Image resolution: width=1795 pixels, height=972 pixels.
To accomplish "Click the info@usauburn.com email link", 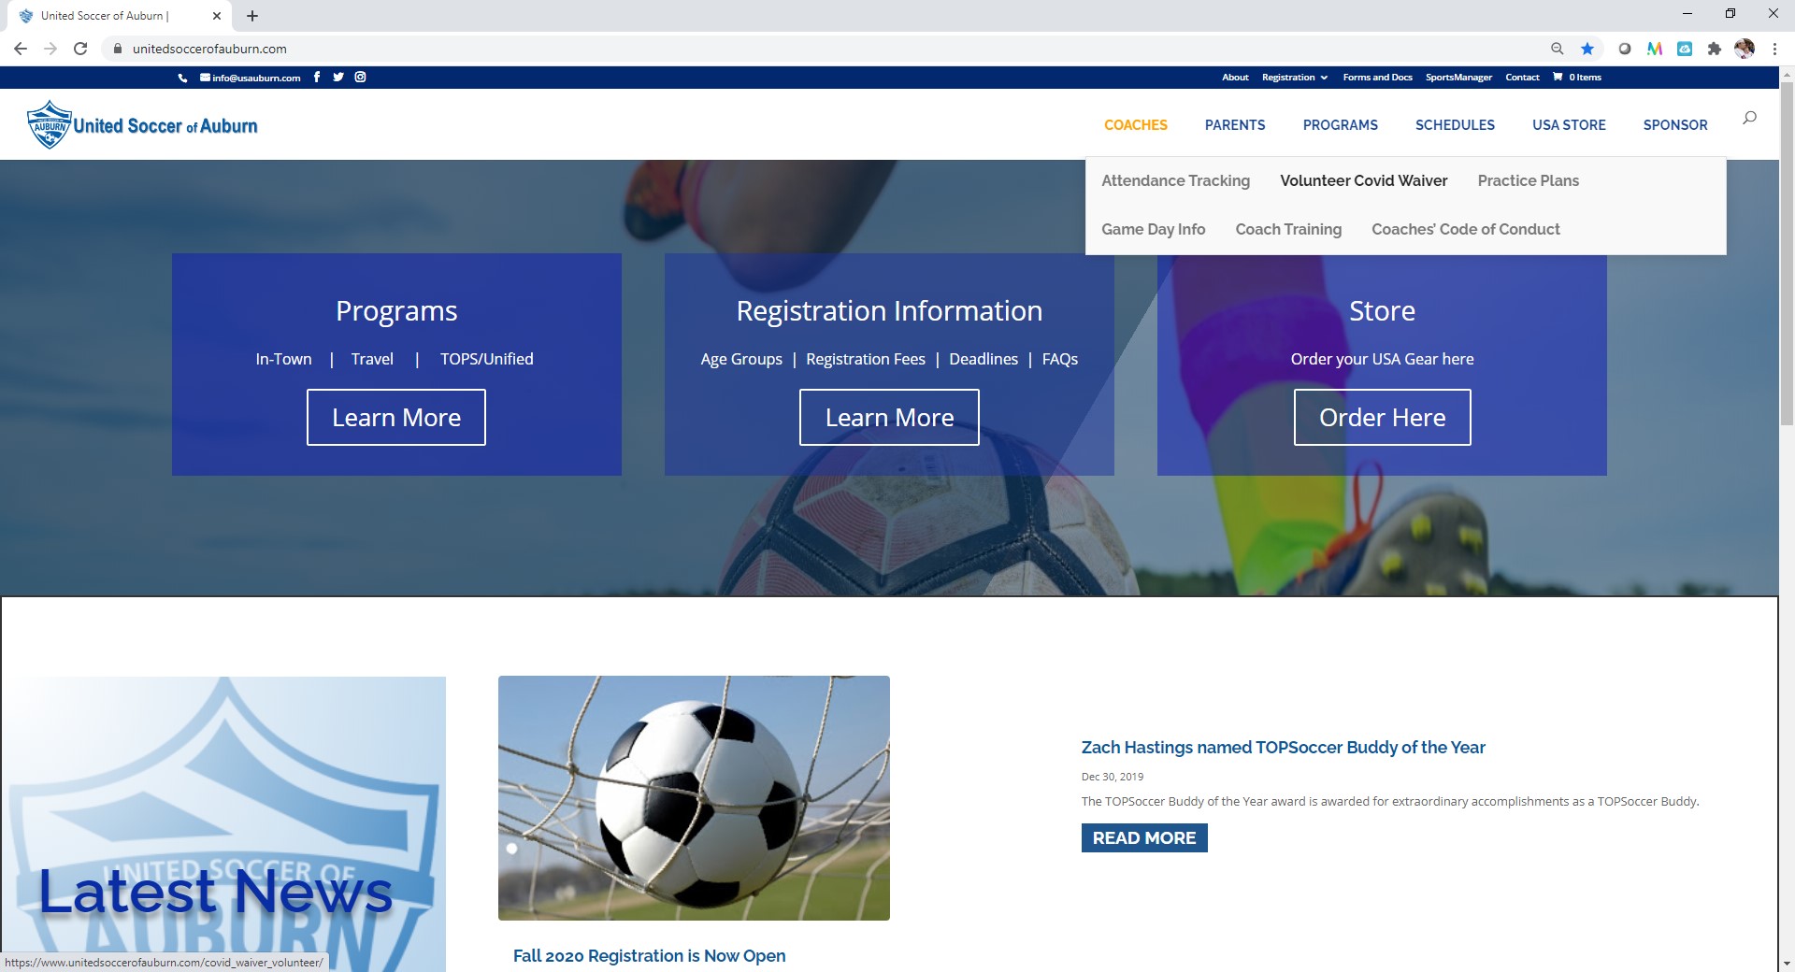I will 251,78.
